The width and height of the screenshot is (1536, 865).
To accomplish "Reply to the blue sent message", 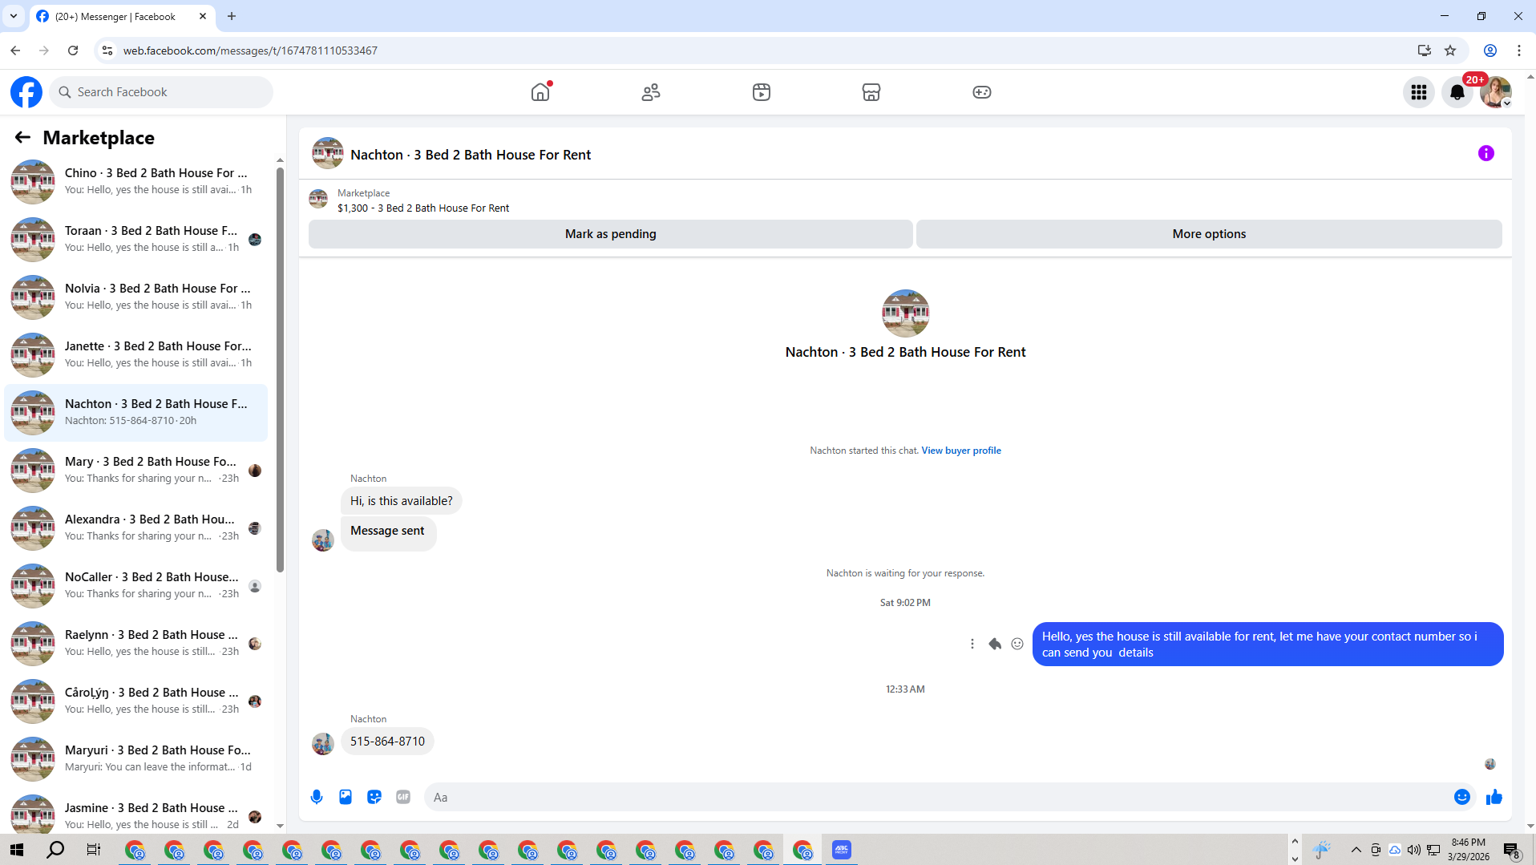I will tap(995, 644).
